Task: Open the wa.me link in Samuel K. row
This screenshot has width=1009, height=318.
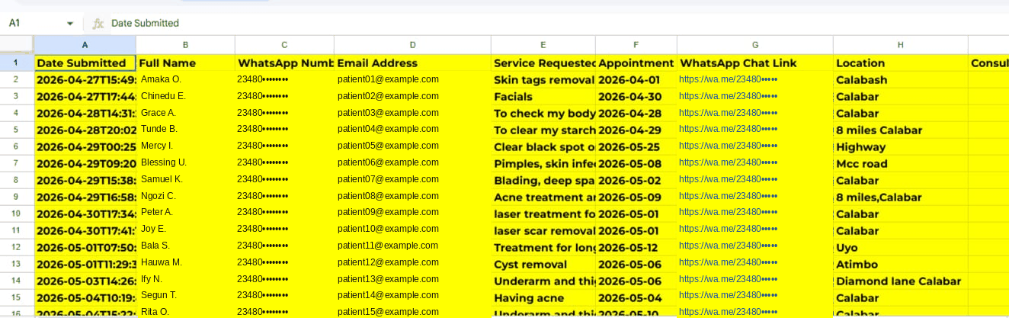Action: click(728, 179)
